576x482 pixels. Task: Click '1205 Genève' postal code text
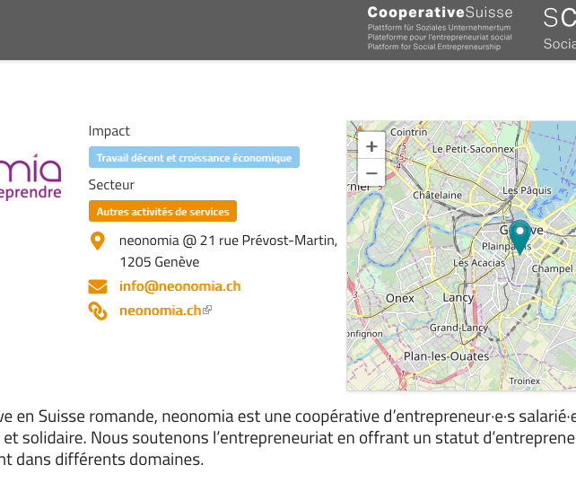160,262
